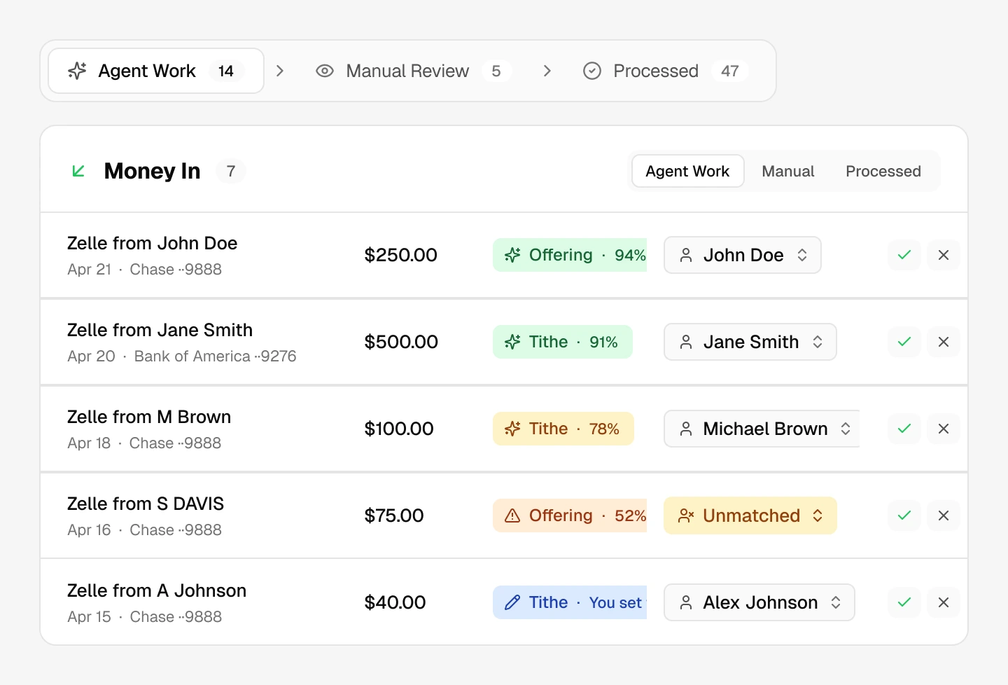Image resolution: width=1008 pixels, height=685 pixels.
Task: Click the Zelle from Jane Smith title
Action: (160, 330)
